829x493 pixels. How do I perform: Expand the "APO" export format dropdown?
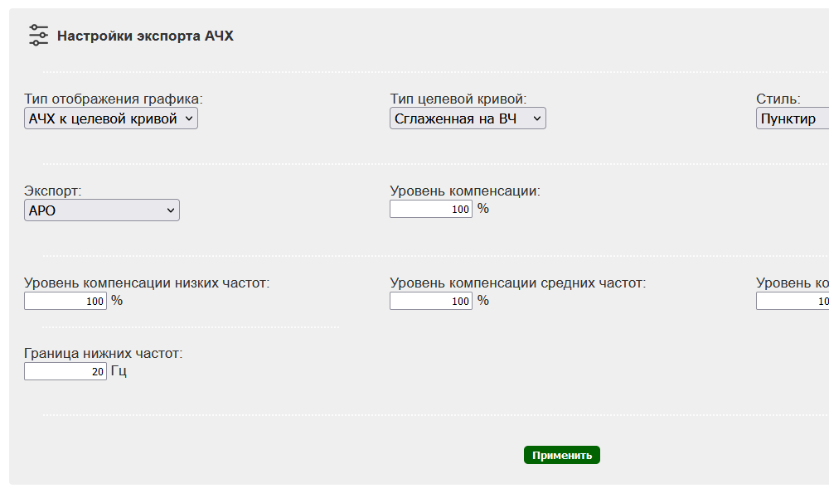point(102,210)
